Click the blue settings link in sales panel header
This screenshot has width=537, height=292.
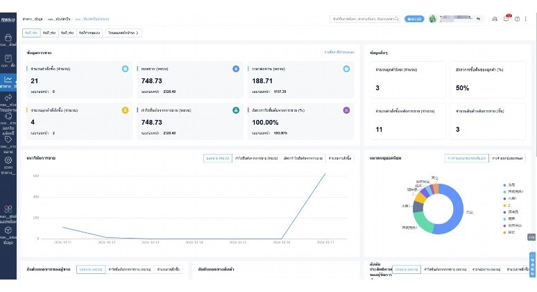point(339,53)
